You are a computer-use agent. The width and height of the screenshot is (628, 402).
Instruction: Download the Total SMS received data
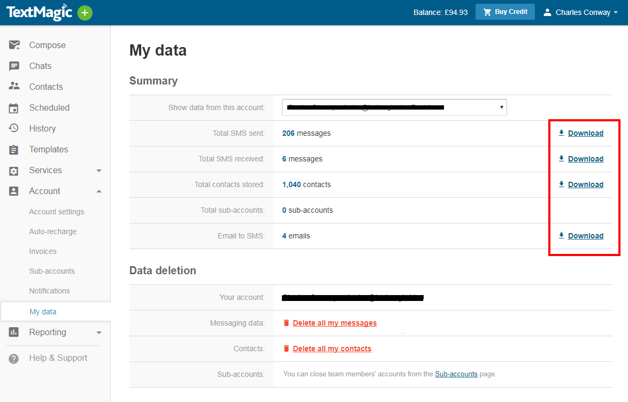pyautogui.click(x=586, y=159)
